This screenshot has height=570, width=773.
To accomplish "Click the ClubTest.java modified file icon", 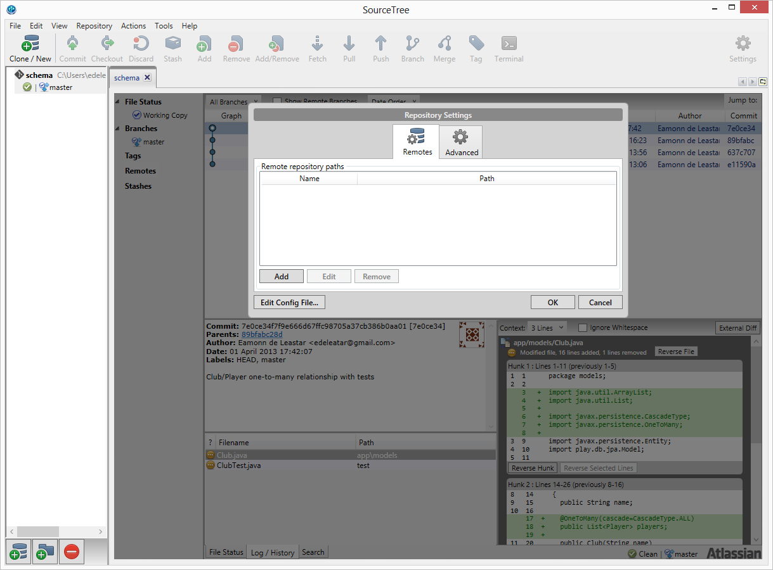I will [x=211, y=465].
